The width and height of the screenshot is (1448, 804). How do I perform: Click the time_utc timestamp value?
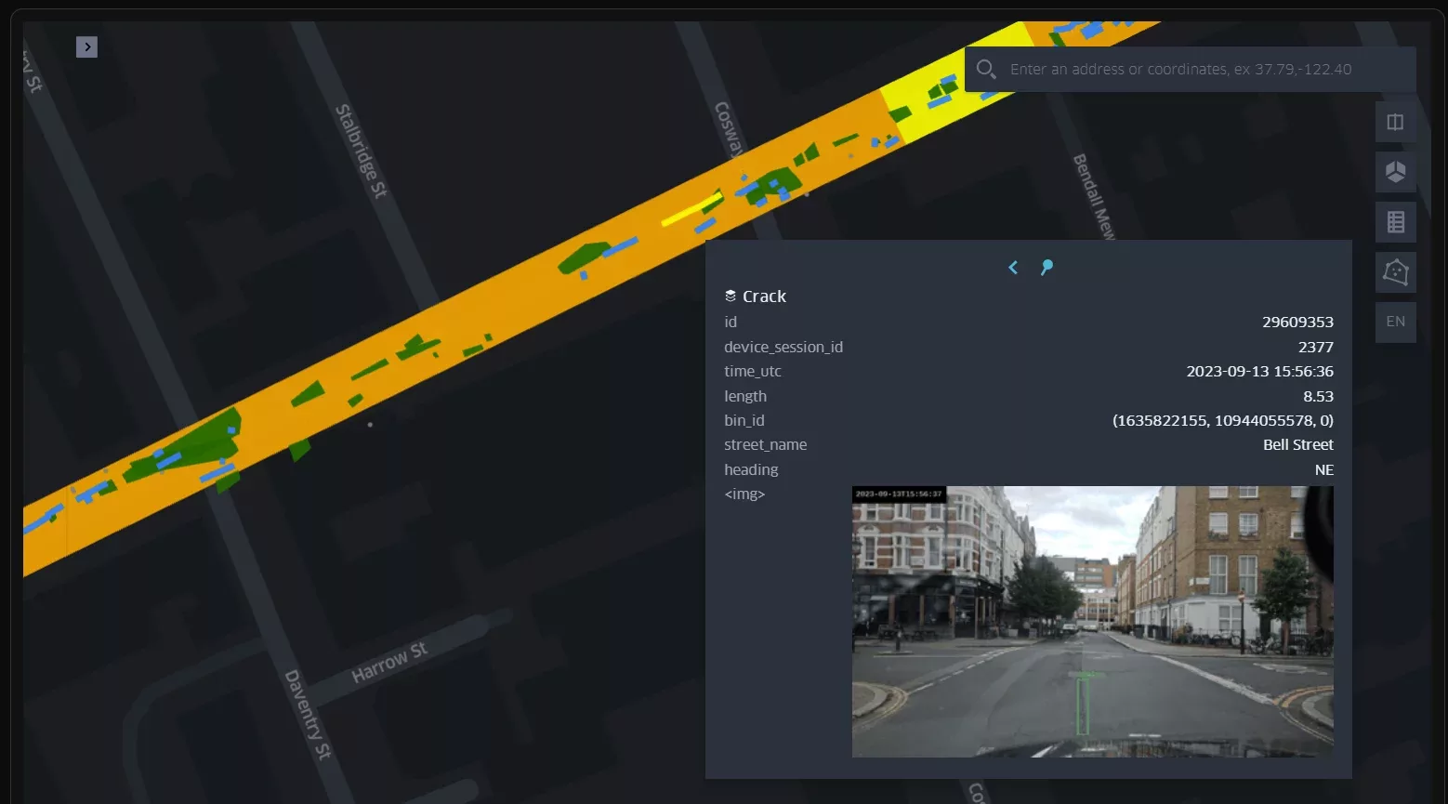click(x=1259, y=372)
